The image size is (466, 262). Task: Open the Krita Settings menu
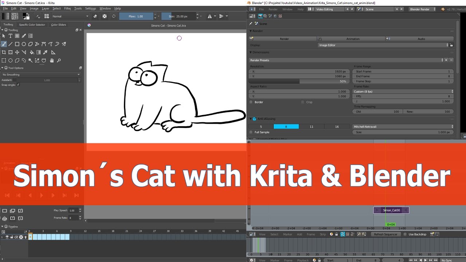click(x=91, y=8)
